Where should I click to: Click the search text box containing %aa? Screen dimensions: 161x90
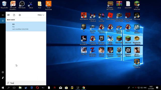(26, 83)
